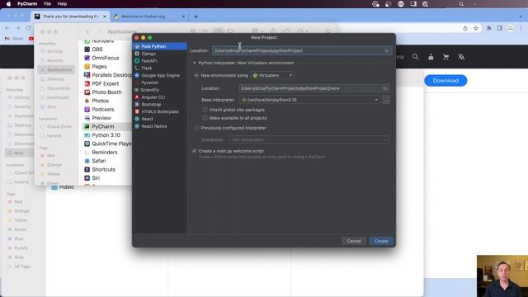Screen dimensions: 528x297
Task: Enable Make available to all projects
Action: 205,118
